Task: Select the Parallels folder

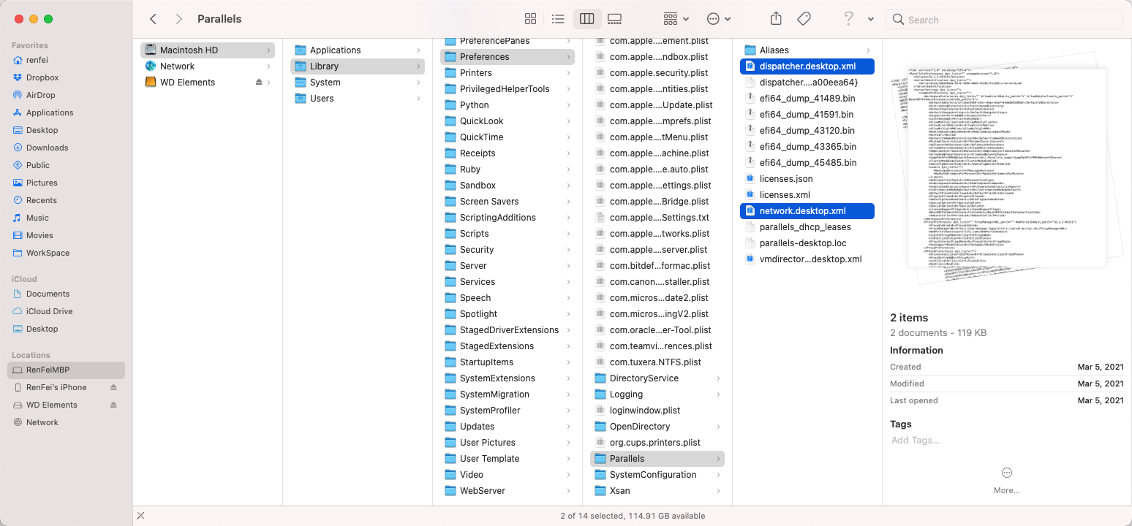Action: 657,458
